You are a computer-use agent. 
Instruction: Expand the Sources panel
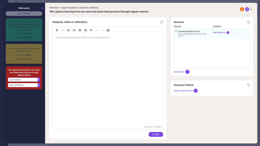(x=249, y=22)
